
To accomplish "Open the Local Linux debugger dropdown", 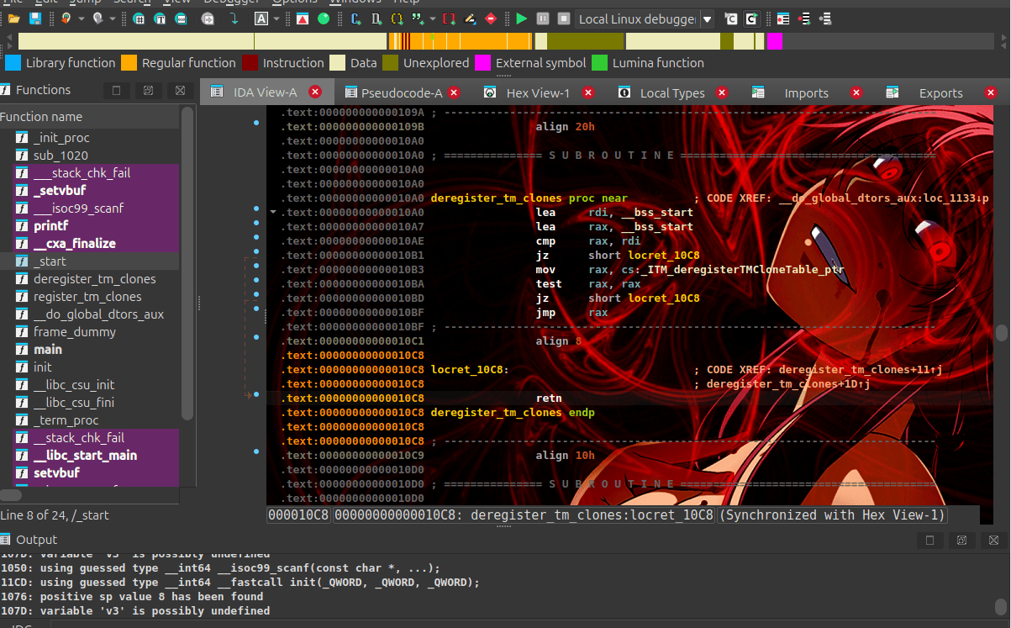I will (707, 18).
